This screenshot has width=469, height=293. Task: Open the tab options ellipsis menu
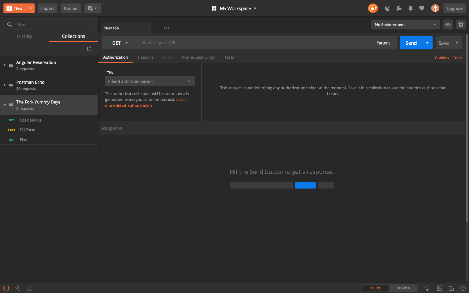click(x=166, y=28)
